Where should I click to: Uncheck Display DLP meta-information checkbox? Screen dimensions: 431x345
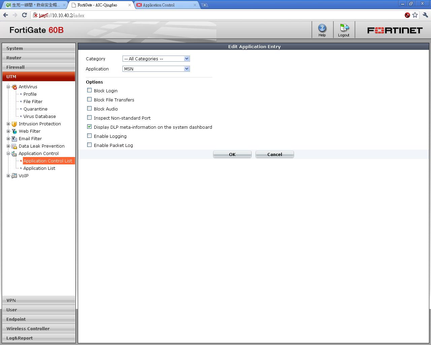(89, 127)
